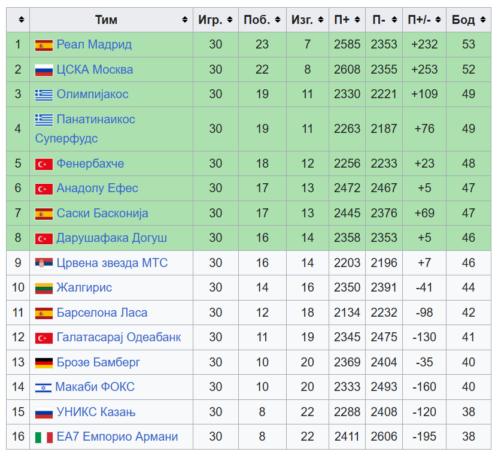501x461 pixels.
Task: Click the +23 difference cell
Action: point(424,163)
